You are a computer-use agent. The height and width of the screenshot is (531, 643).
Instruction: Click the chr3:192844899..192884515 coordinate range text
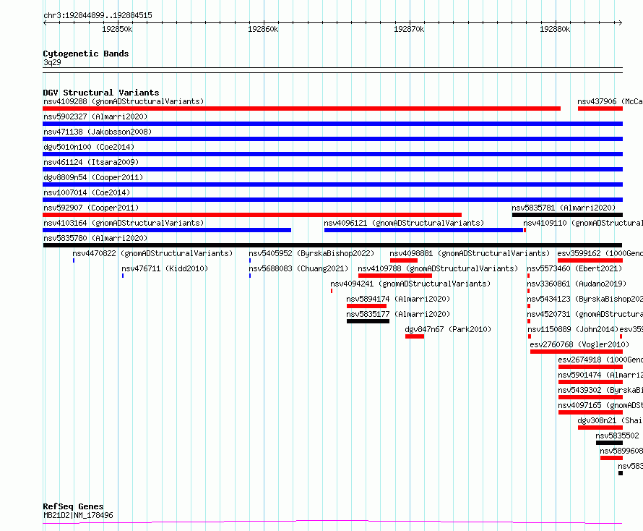tap(98, 15)
